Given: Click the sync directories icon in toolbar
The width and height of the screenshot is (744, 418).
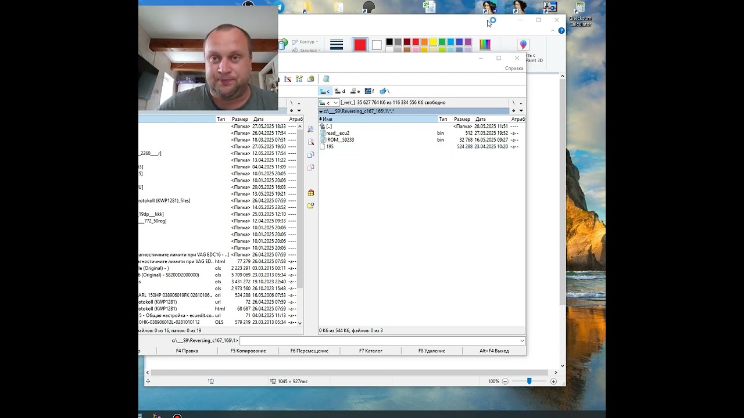Looking at the screenshot, I should [299, 79].
